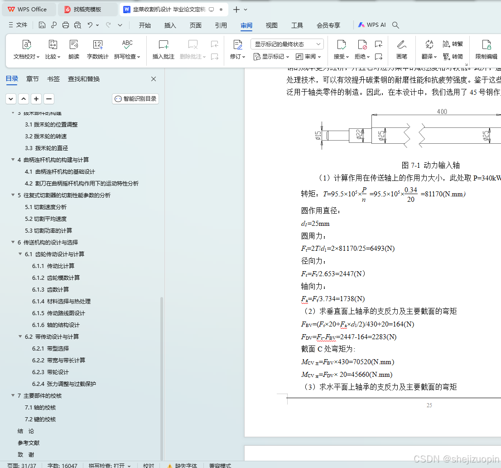This screenshot has height=468, width=501.
Task: Click the minus demote heading button
Action: point(49,99)
